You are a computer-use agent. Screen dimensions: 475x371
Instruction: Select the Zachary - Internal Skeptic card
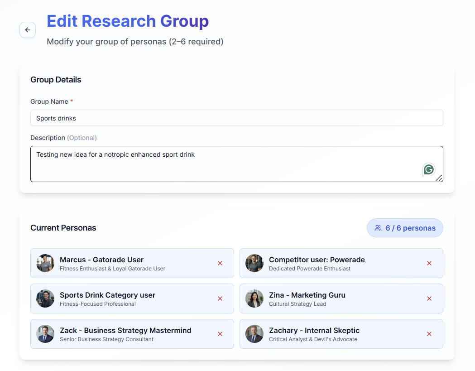coord(335,334)
